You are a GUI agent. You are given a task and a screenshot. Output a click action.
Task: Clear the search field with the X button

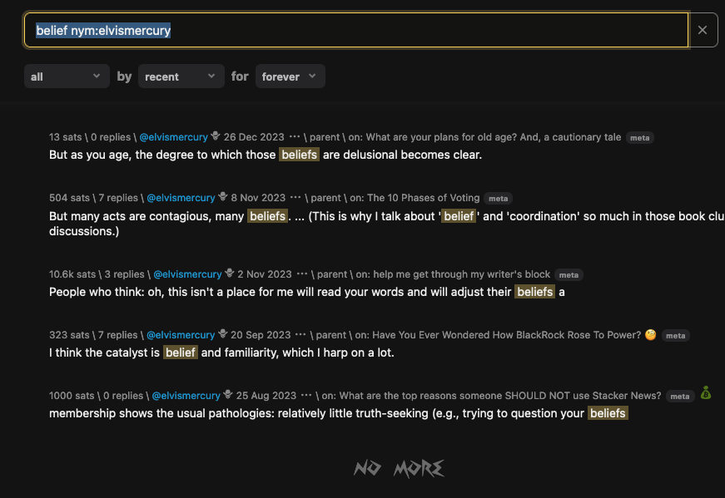point(703,30)
